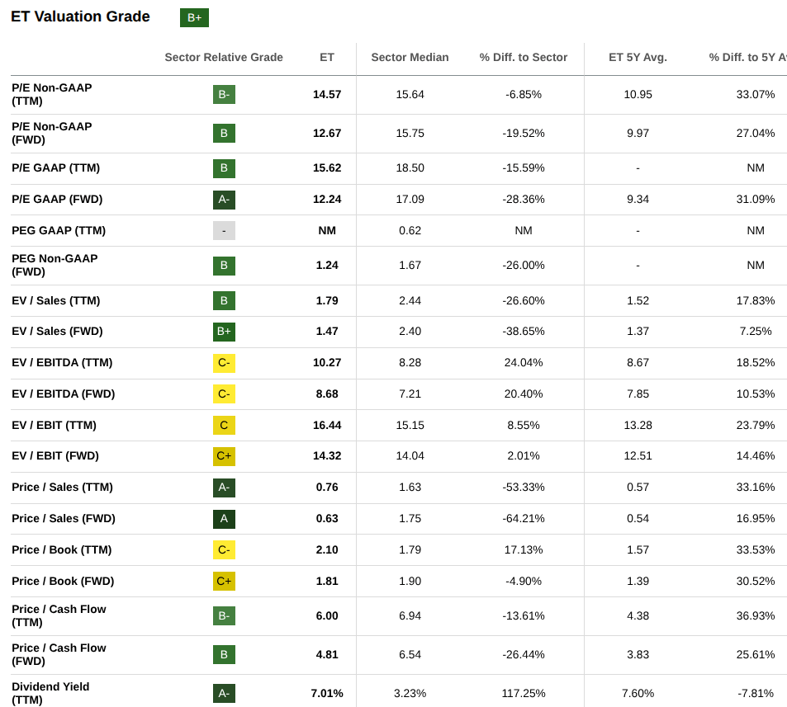The height and width of the screenshot is (707, 787).
Task: Select the sector median value 18.50
Action: (x=410, y=168)
